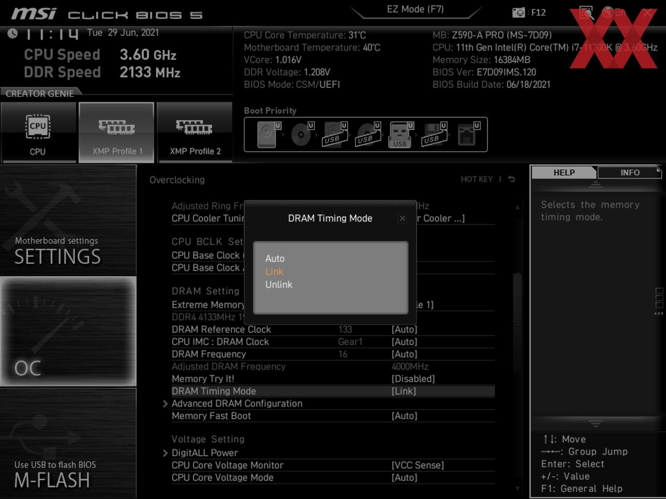Select the CPU Core Voltage Mode label
This screenshot has height=499, width=666.
pyautogui.click(x=222, y=477)
